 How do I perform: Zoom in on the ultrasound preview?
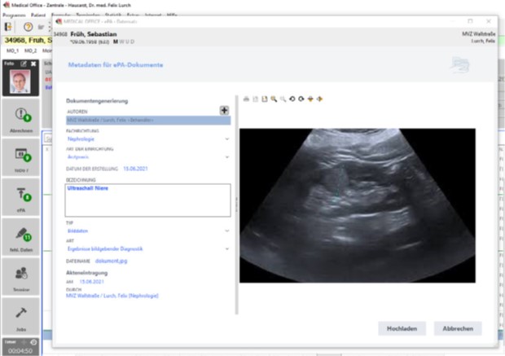274,99
